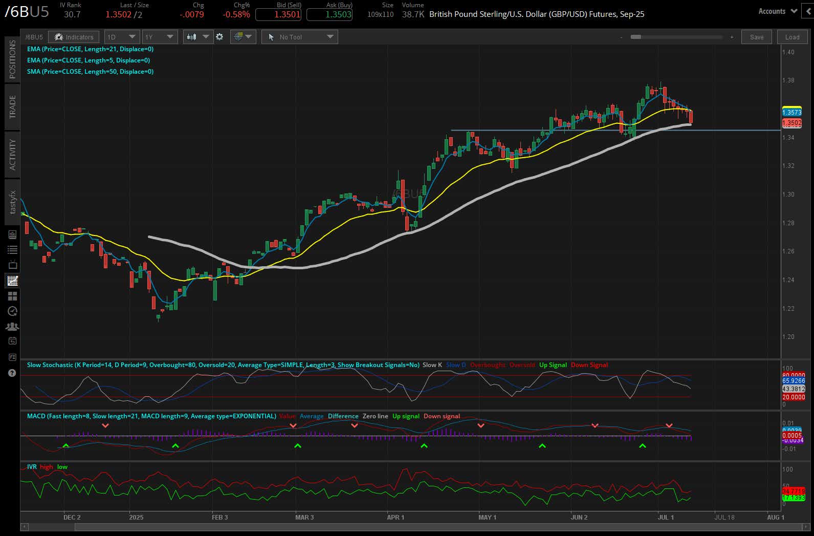
Task: Click the MAR 3 date axis label
Action: click(304, 517)
